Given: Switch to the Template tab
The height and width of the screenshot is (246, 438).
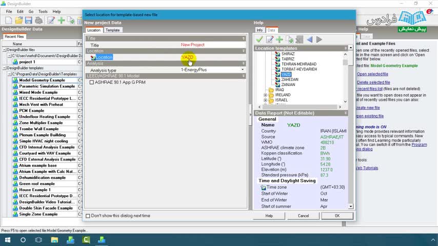Looking at the screenshot, I should (x=112, y=30).
